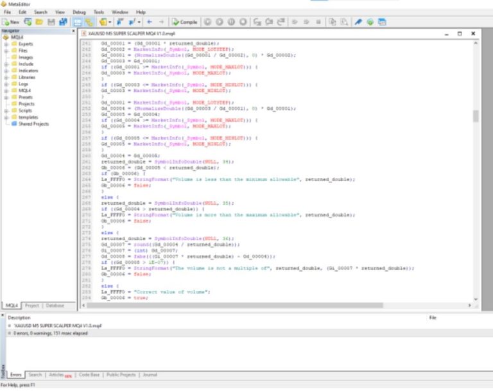The width and height of the screenshot is (493, 391).
Task: Open the Debug menu
Action: (79, 12)
